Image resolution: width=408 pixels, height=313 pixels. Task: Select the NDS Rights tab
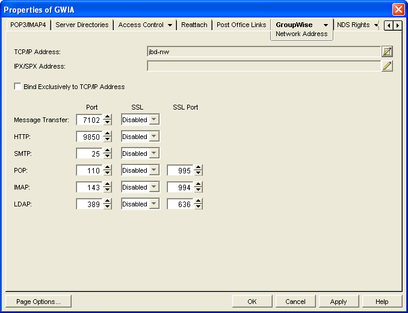[353, 25]
